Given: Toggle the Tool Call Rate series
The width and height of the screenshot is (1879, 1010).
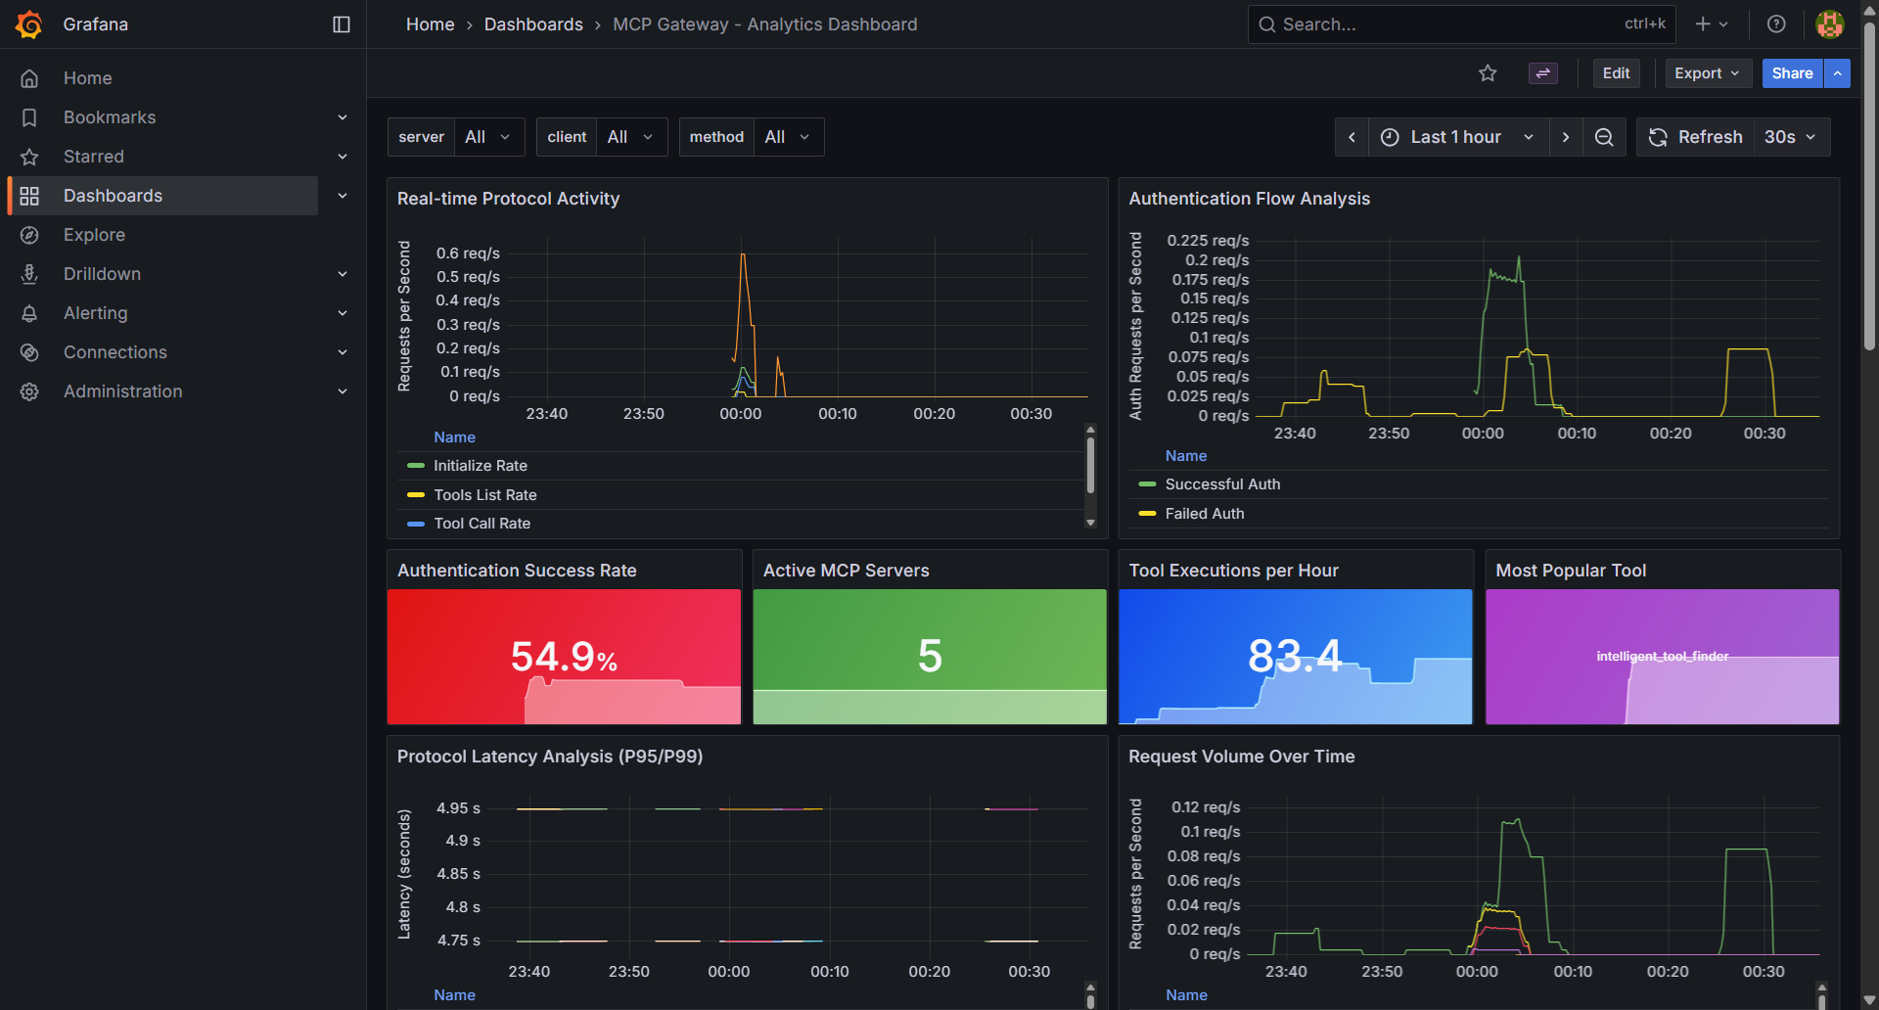Looking at the screenshot, I should point(479,523).
